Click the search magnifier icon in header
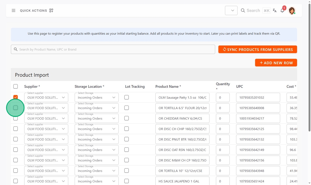The width and height of the screenshot is (311, 185). (243, 11)
